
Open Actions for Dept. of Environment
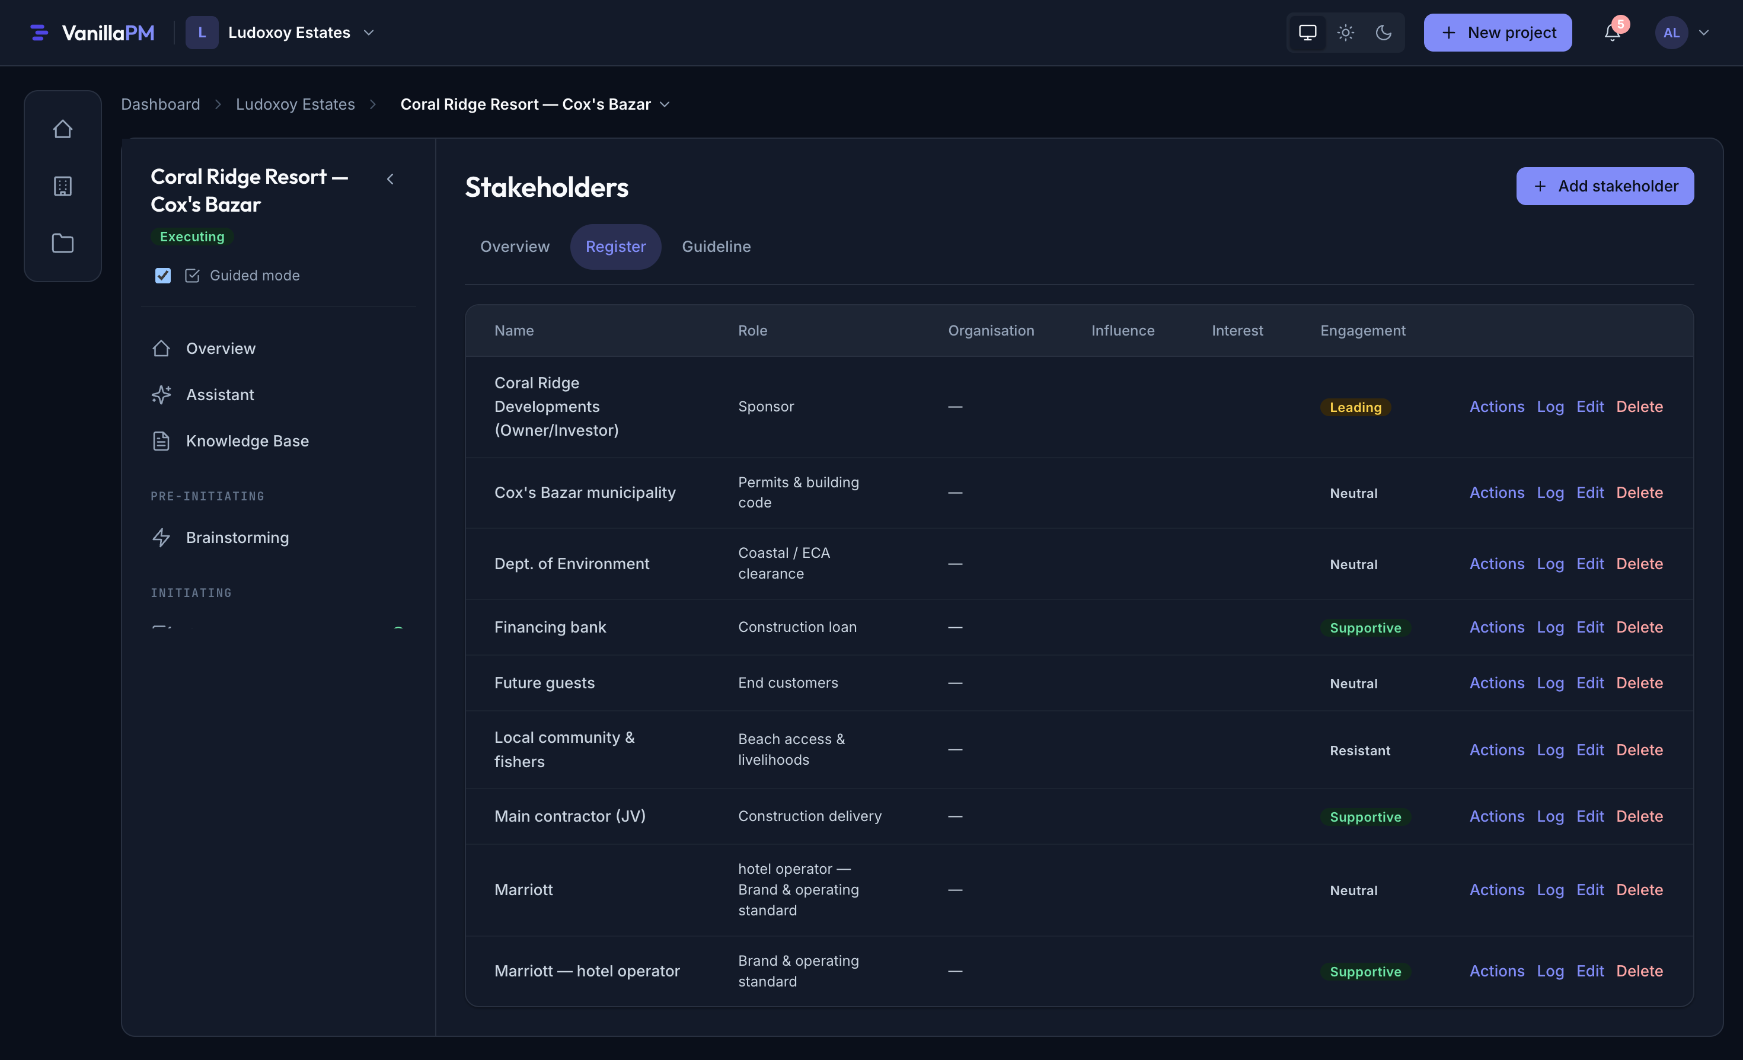pos(1497,564)
